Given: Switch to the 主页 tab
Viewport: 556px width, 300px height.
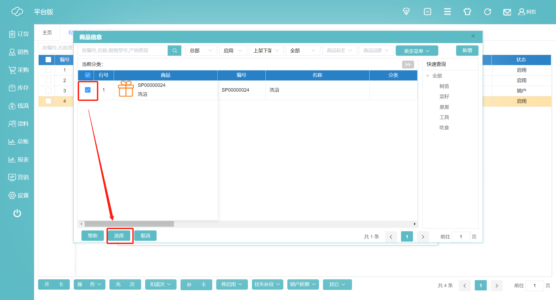Looking at the screenshot, I should click(47, 32).
